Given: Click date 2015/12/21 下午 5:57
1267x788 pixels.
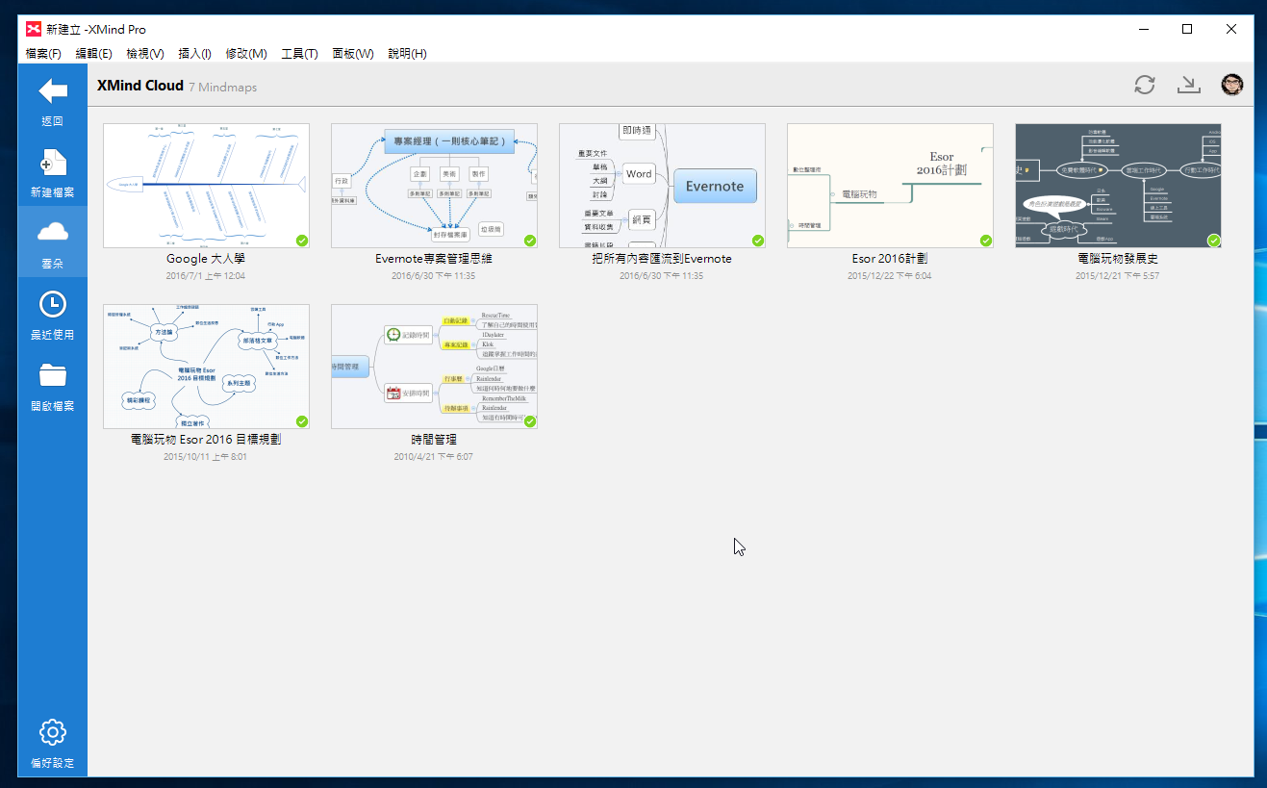Looking at the screenshot, I should (x=1118, y=276).
